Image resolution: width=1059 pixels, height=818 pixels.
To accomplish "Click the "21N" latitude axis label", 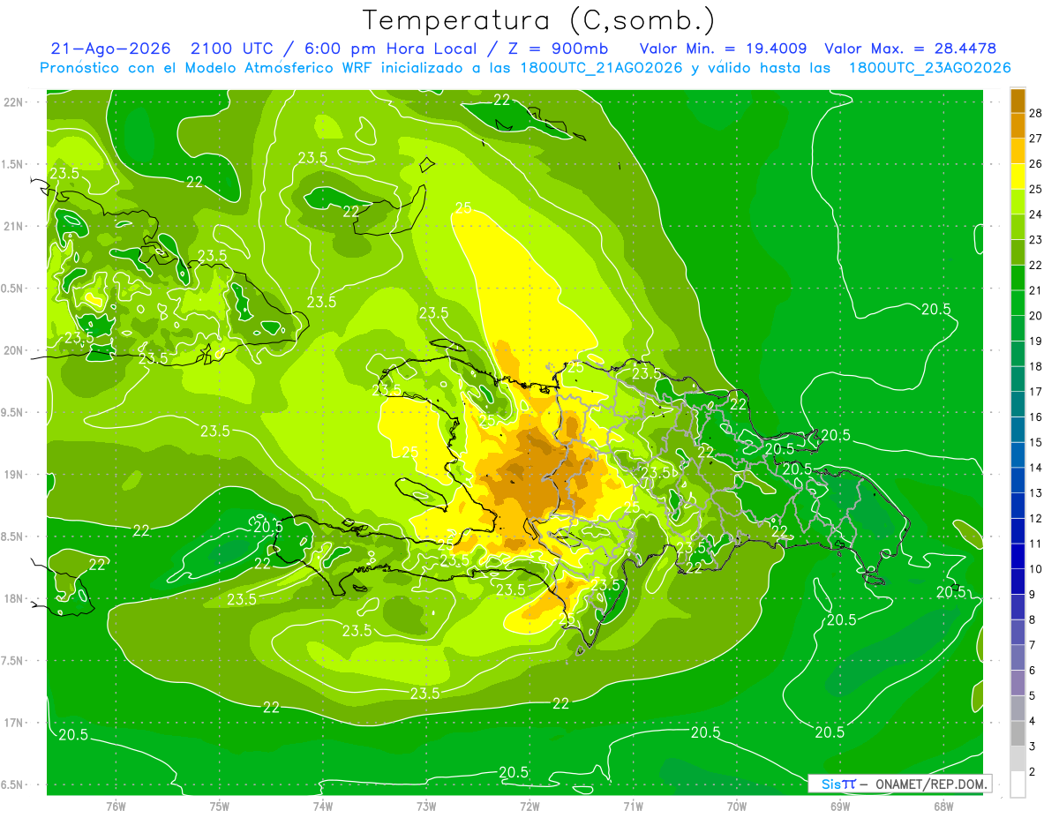I will pyautogui.click(x=15, y=226).
